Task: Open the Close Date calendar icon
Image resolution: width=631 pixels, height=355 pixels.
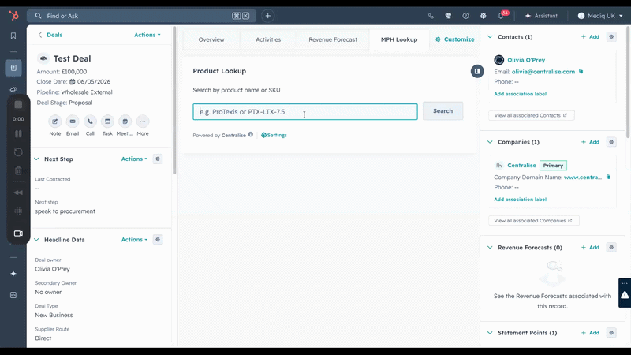Action: point(73,82)
